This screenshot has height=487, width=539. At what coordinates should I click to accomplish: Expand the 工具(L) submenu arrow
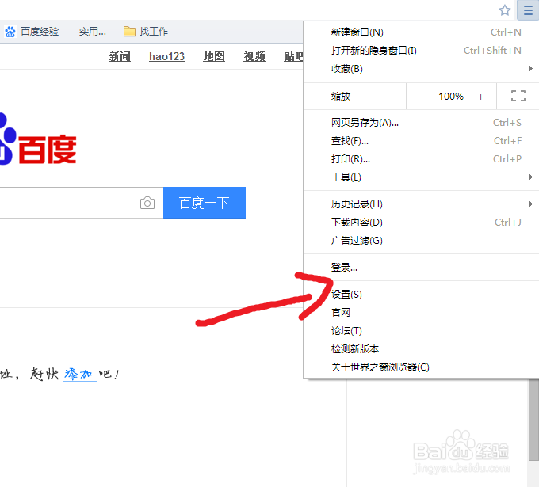[531, 177]
